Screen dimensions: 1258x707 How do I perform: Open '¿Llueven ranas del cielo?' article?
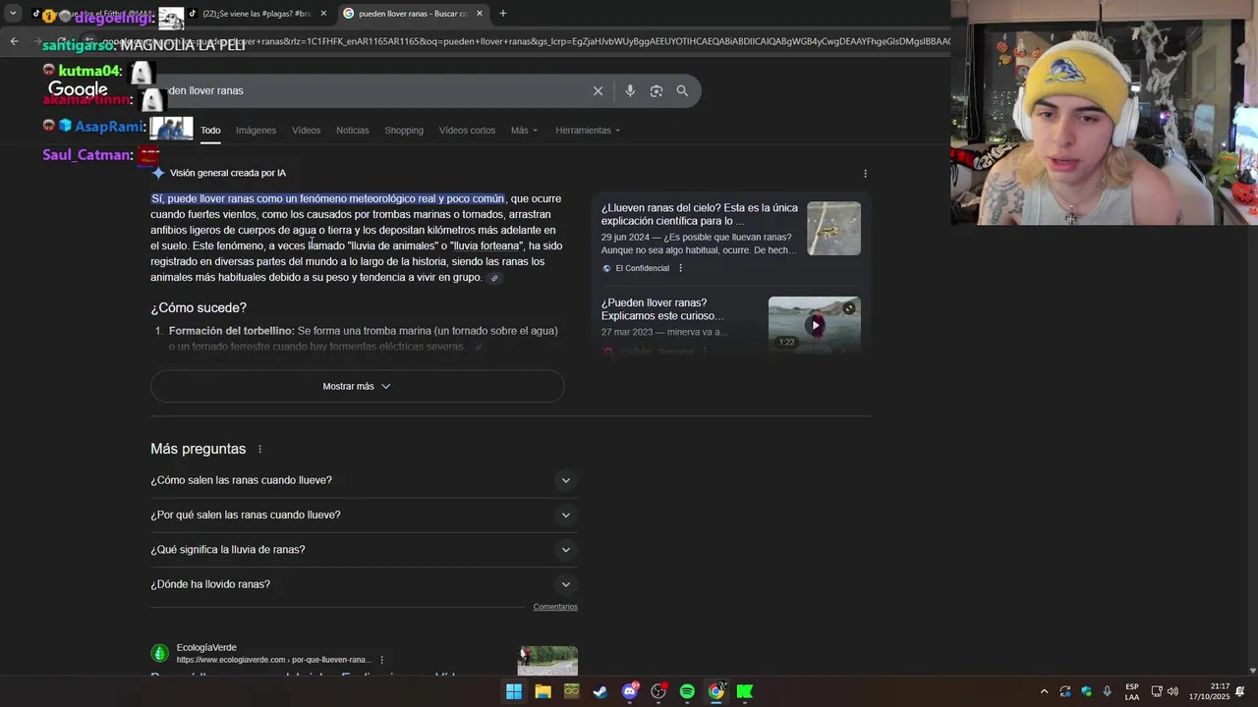[x=699, y=214]
